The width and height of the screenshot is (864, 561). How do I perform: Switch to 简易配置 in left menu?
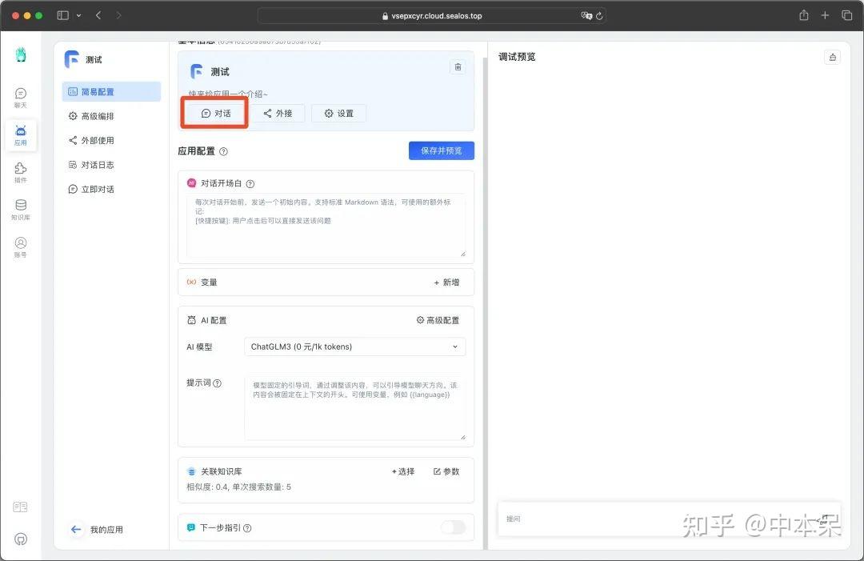(x=110, y=91)
